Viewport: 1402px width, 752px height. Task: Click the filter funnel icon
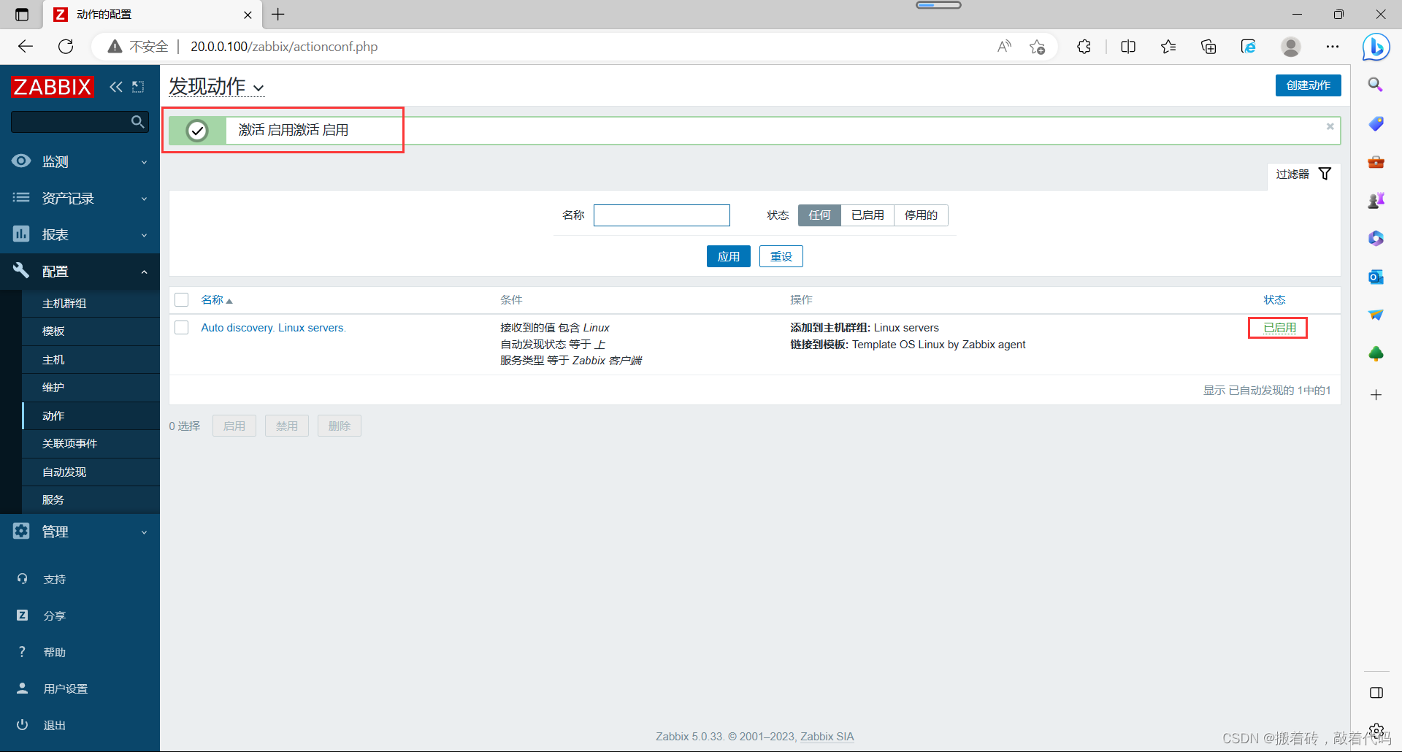(1325, 174)
